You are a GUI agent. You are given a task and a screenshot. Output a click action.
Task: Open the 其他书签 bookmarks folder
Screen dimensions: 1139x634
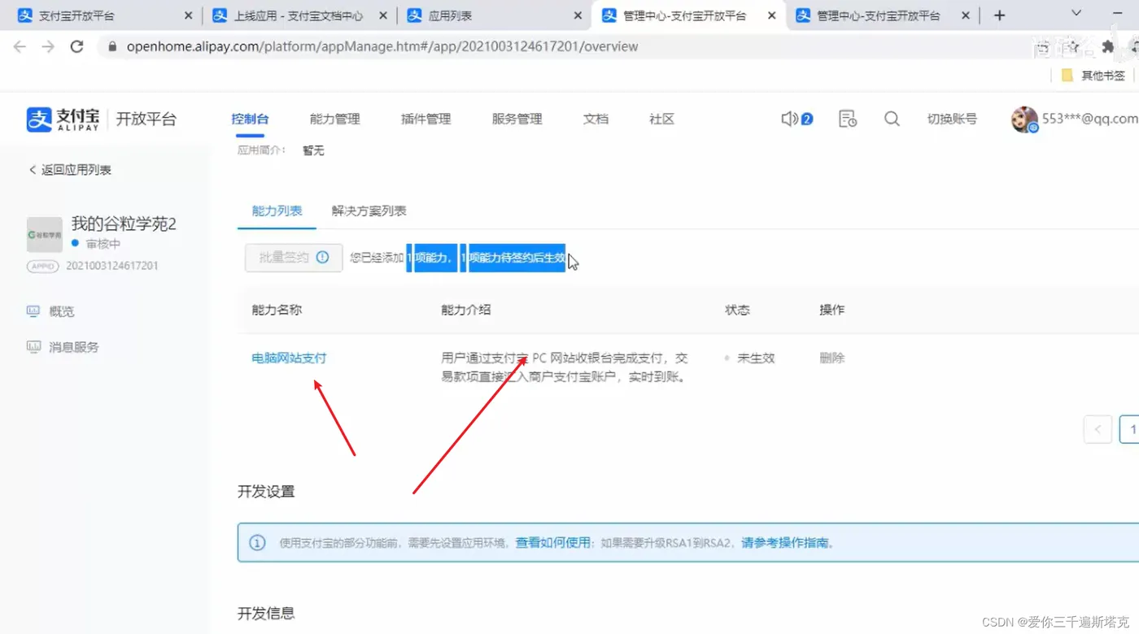coord(1094,76)
